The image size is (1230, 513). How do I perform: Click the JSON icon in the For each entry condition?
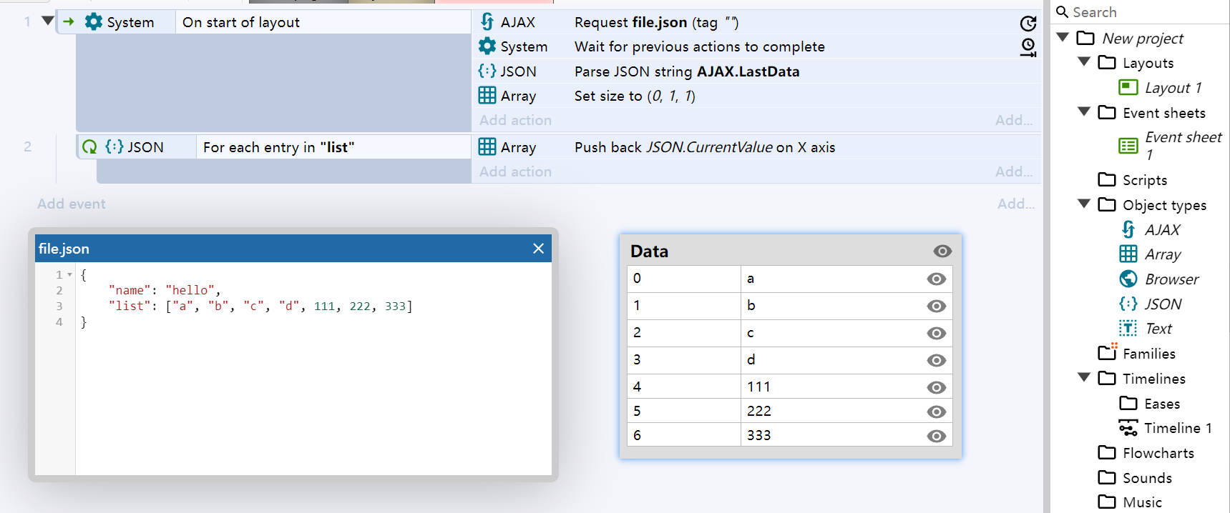click(114, 146)
